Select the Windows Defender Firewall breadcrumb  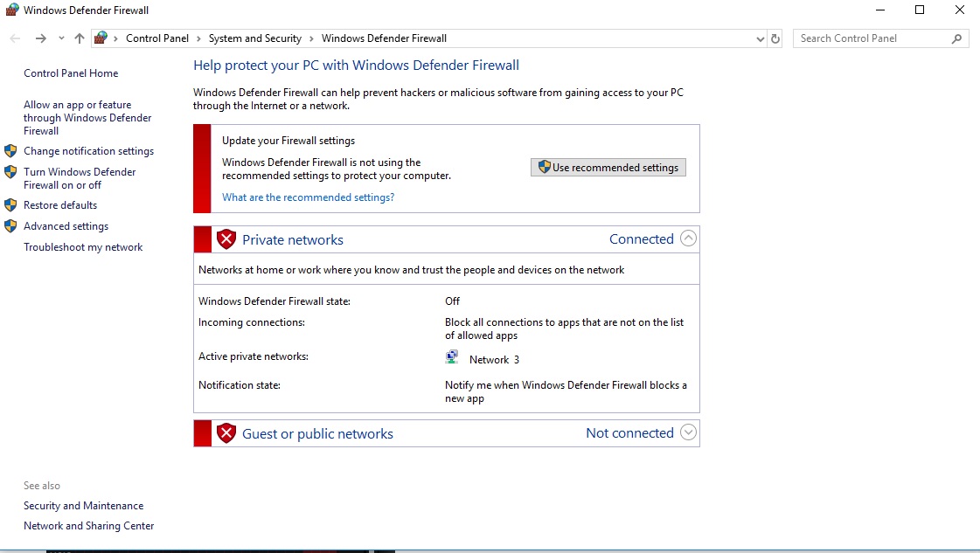[x=384, y=38]
